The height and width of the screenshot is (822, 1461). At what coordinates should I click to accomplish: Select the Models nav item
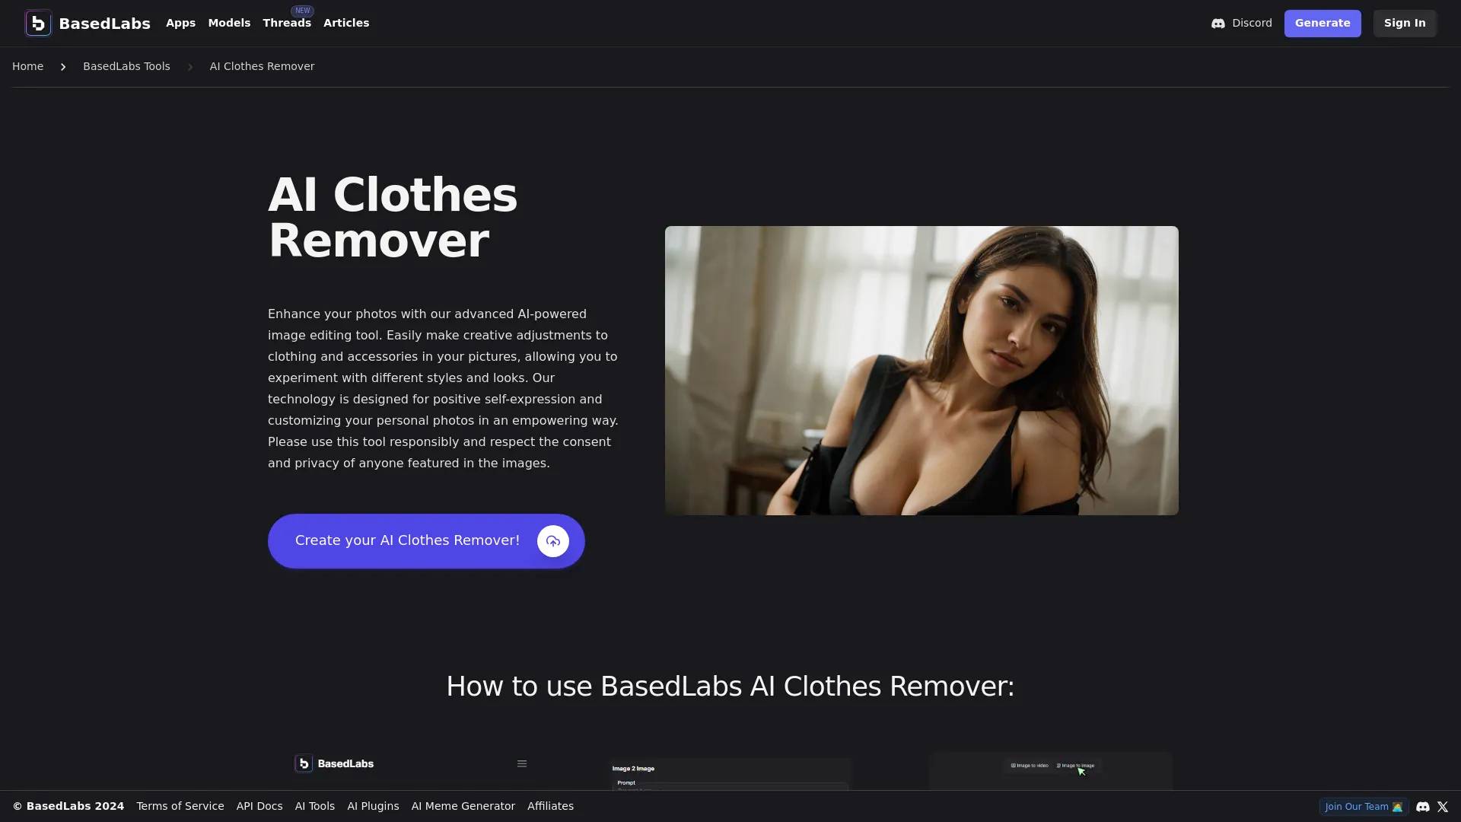coord(229,23)
